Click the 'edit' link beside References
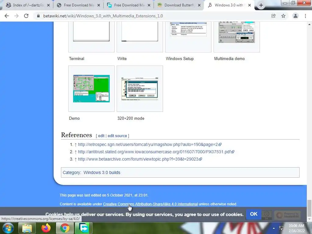Screen dimensions: 312x234 [101, 136]
